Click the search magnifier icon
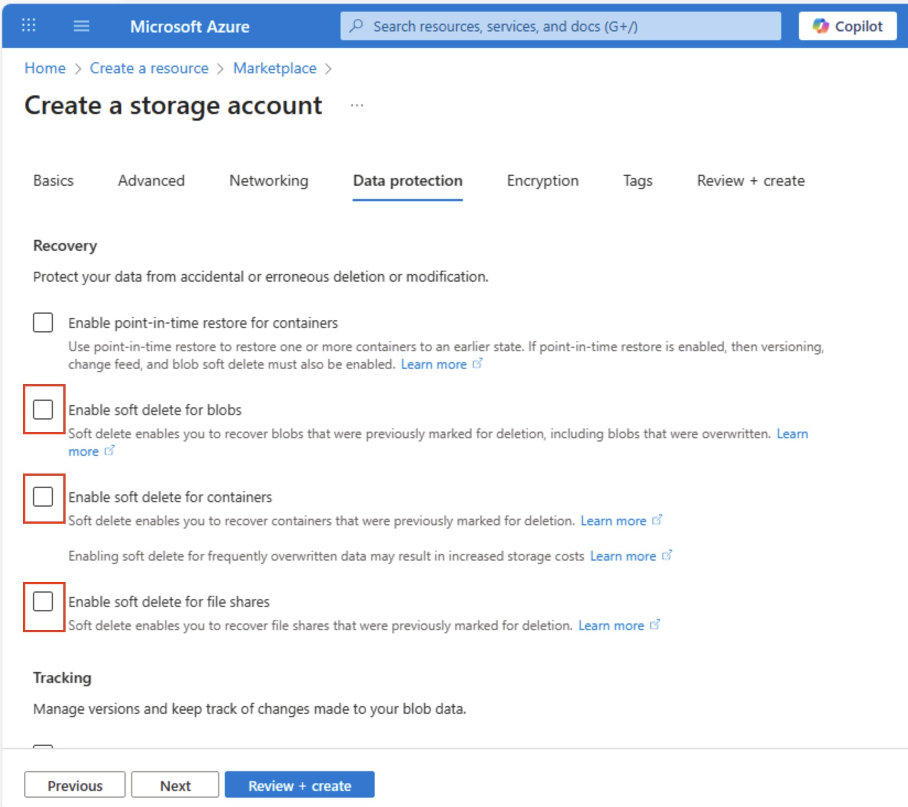 (x=356, y=25)
